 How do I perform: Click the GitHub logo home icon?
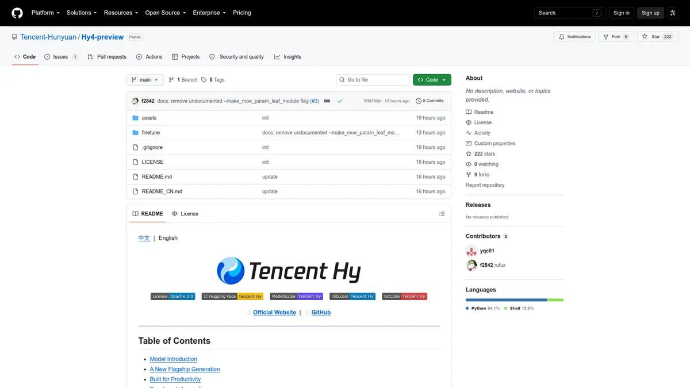[x=17, y=13]
